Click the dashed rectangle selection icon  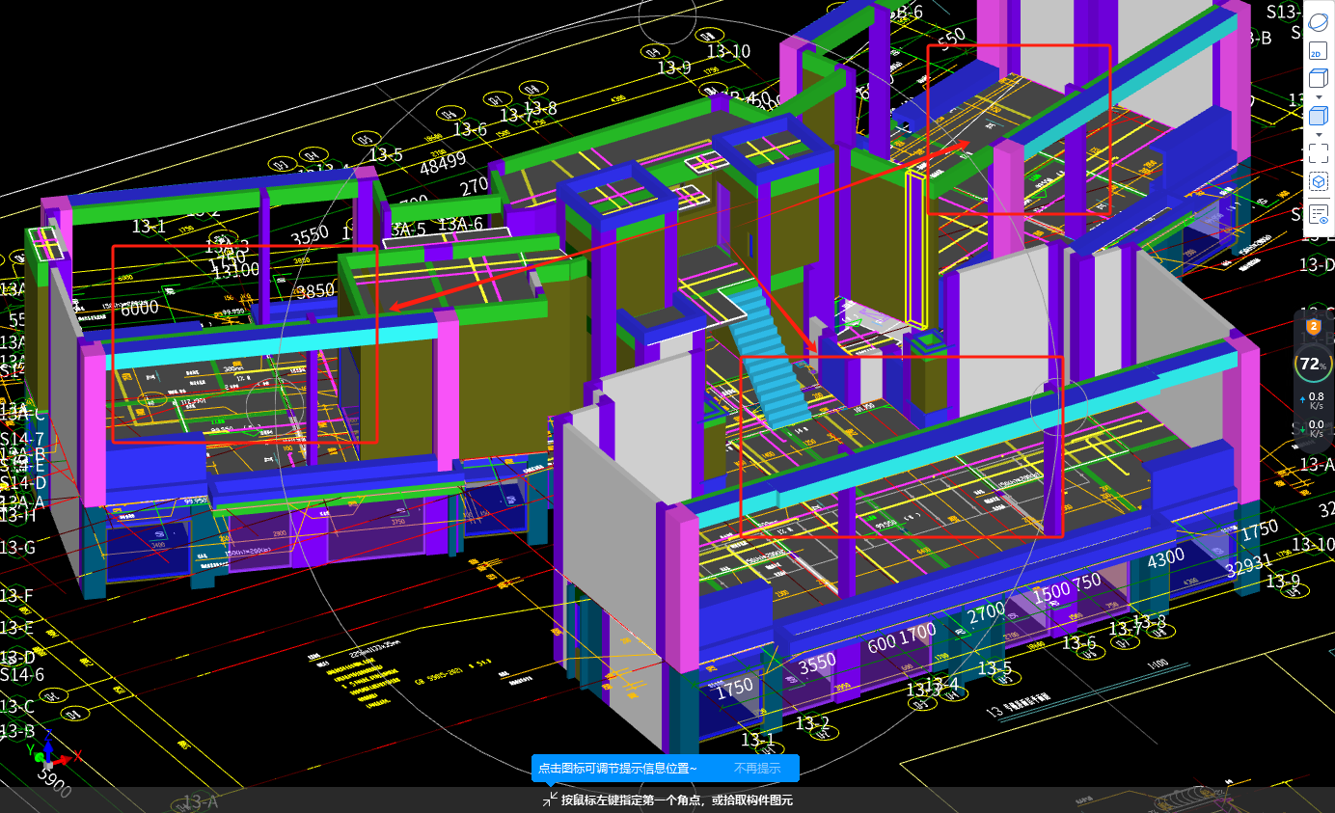pyautogui.click(x=1319, y=152)
